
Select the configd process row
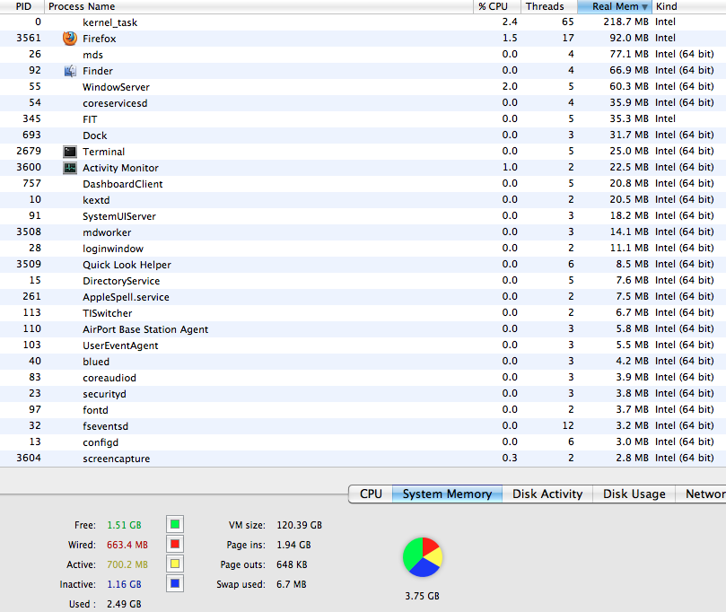click(x=363, y=442)
